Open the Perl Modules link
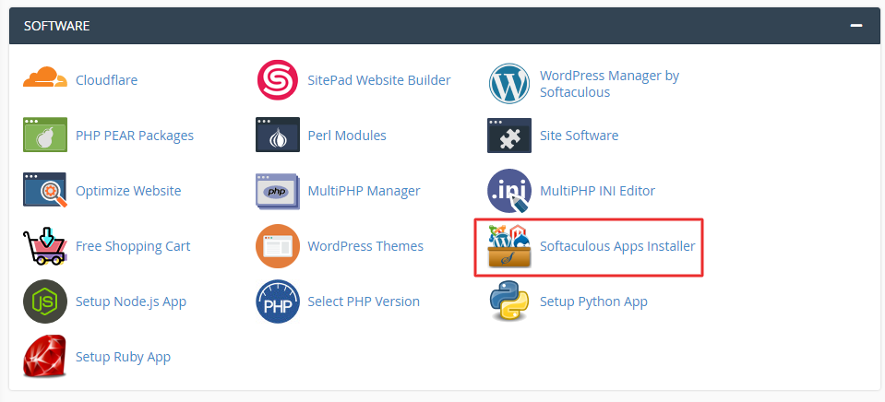The image size is (885, 402). pos(347,136)
